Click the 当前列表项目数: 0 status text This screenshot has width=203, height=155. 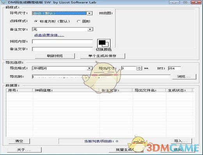pyautogui.click(x=101, y=141)
